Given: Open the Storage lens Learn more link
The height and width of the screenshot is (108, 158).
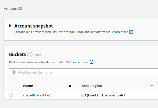Looking at the screenshot, I should 120,32.
